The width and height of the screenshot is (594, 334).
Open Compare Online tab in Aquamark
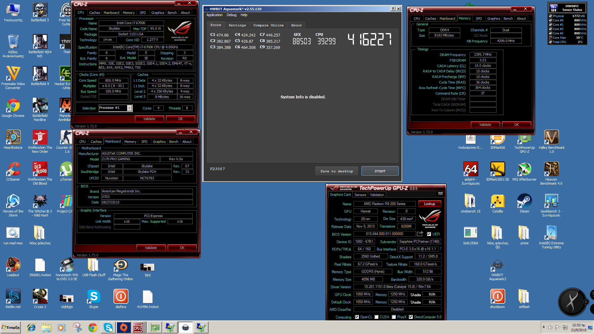[x=268, y=25]
